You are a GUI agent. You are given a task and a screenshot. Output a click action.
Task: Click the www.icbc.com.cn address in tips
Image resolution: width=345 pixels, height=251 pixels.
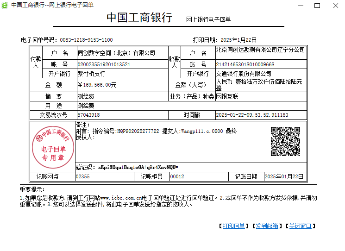click(x=121, y=198)
